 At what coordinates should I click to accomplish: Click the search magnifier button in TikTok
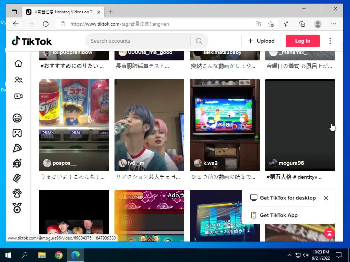[x=199, y=41]
